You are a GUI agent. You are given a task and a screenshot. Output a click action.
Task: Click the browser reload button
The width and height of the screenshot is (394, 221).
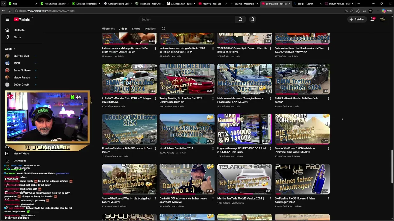point(10,11)
